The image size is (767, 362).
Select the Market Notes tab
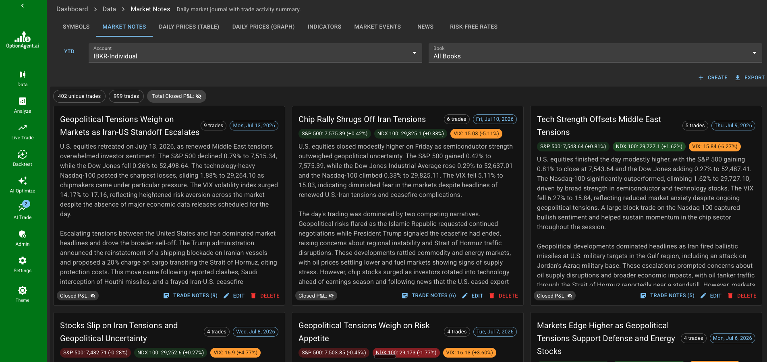pos(124,27)
